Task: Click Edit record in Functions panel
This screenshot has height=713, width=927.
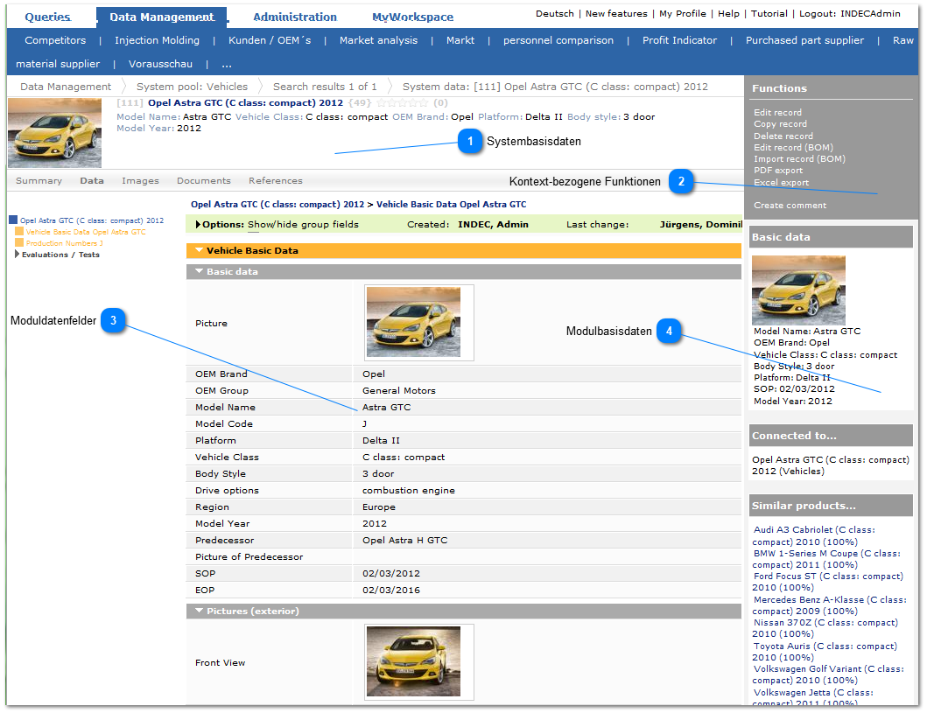Action: tap(777, 112)
